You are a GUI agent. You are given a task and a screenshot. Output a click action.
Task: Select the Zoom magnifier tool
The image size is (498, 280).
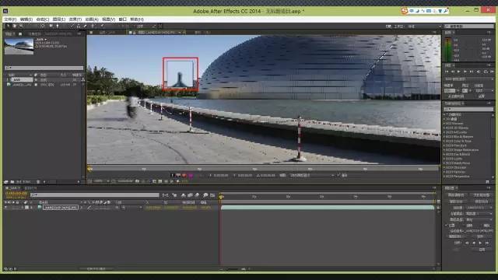point(21,26)
